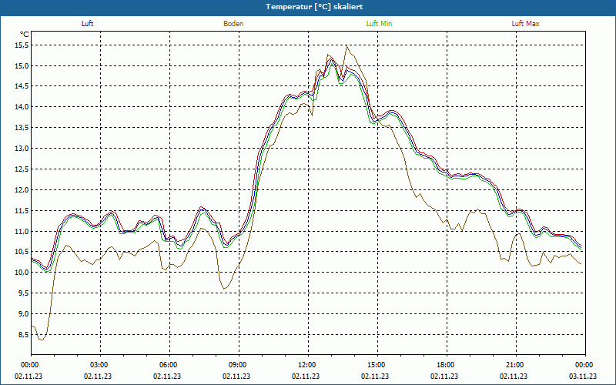Click the 11,0 y-axis value
This screenshot has width=616, height=385.
coord(22,232)
